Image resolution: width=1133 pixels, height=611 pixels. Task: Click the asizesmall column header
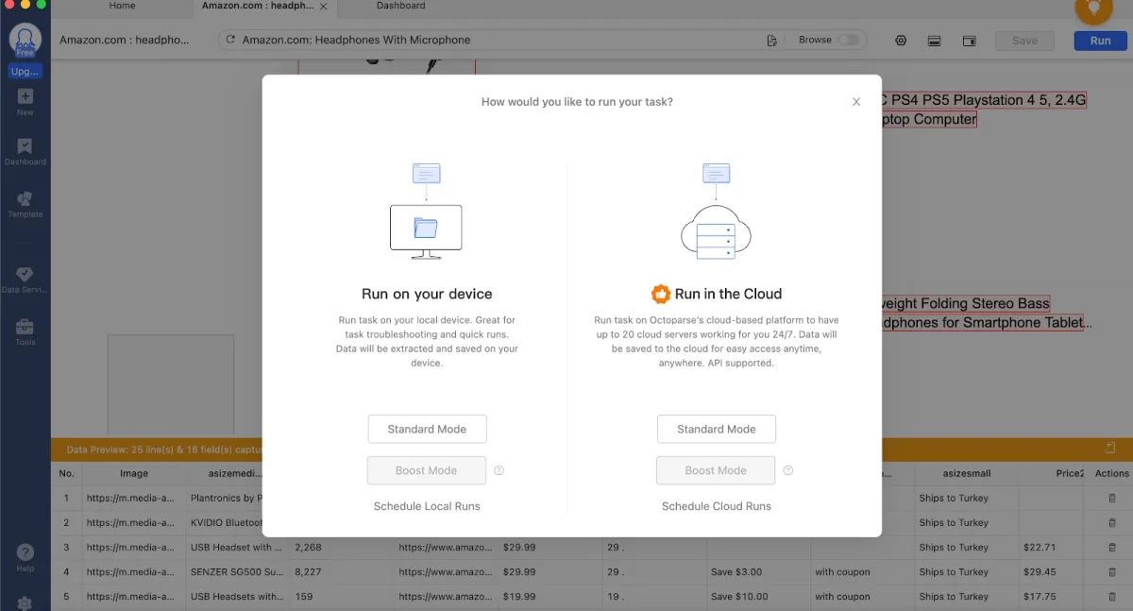pyautogui.click(x=966, y=473)
